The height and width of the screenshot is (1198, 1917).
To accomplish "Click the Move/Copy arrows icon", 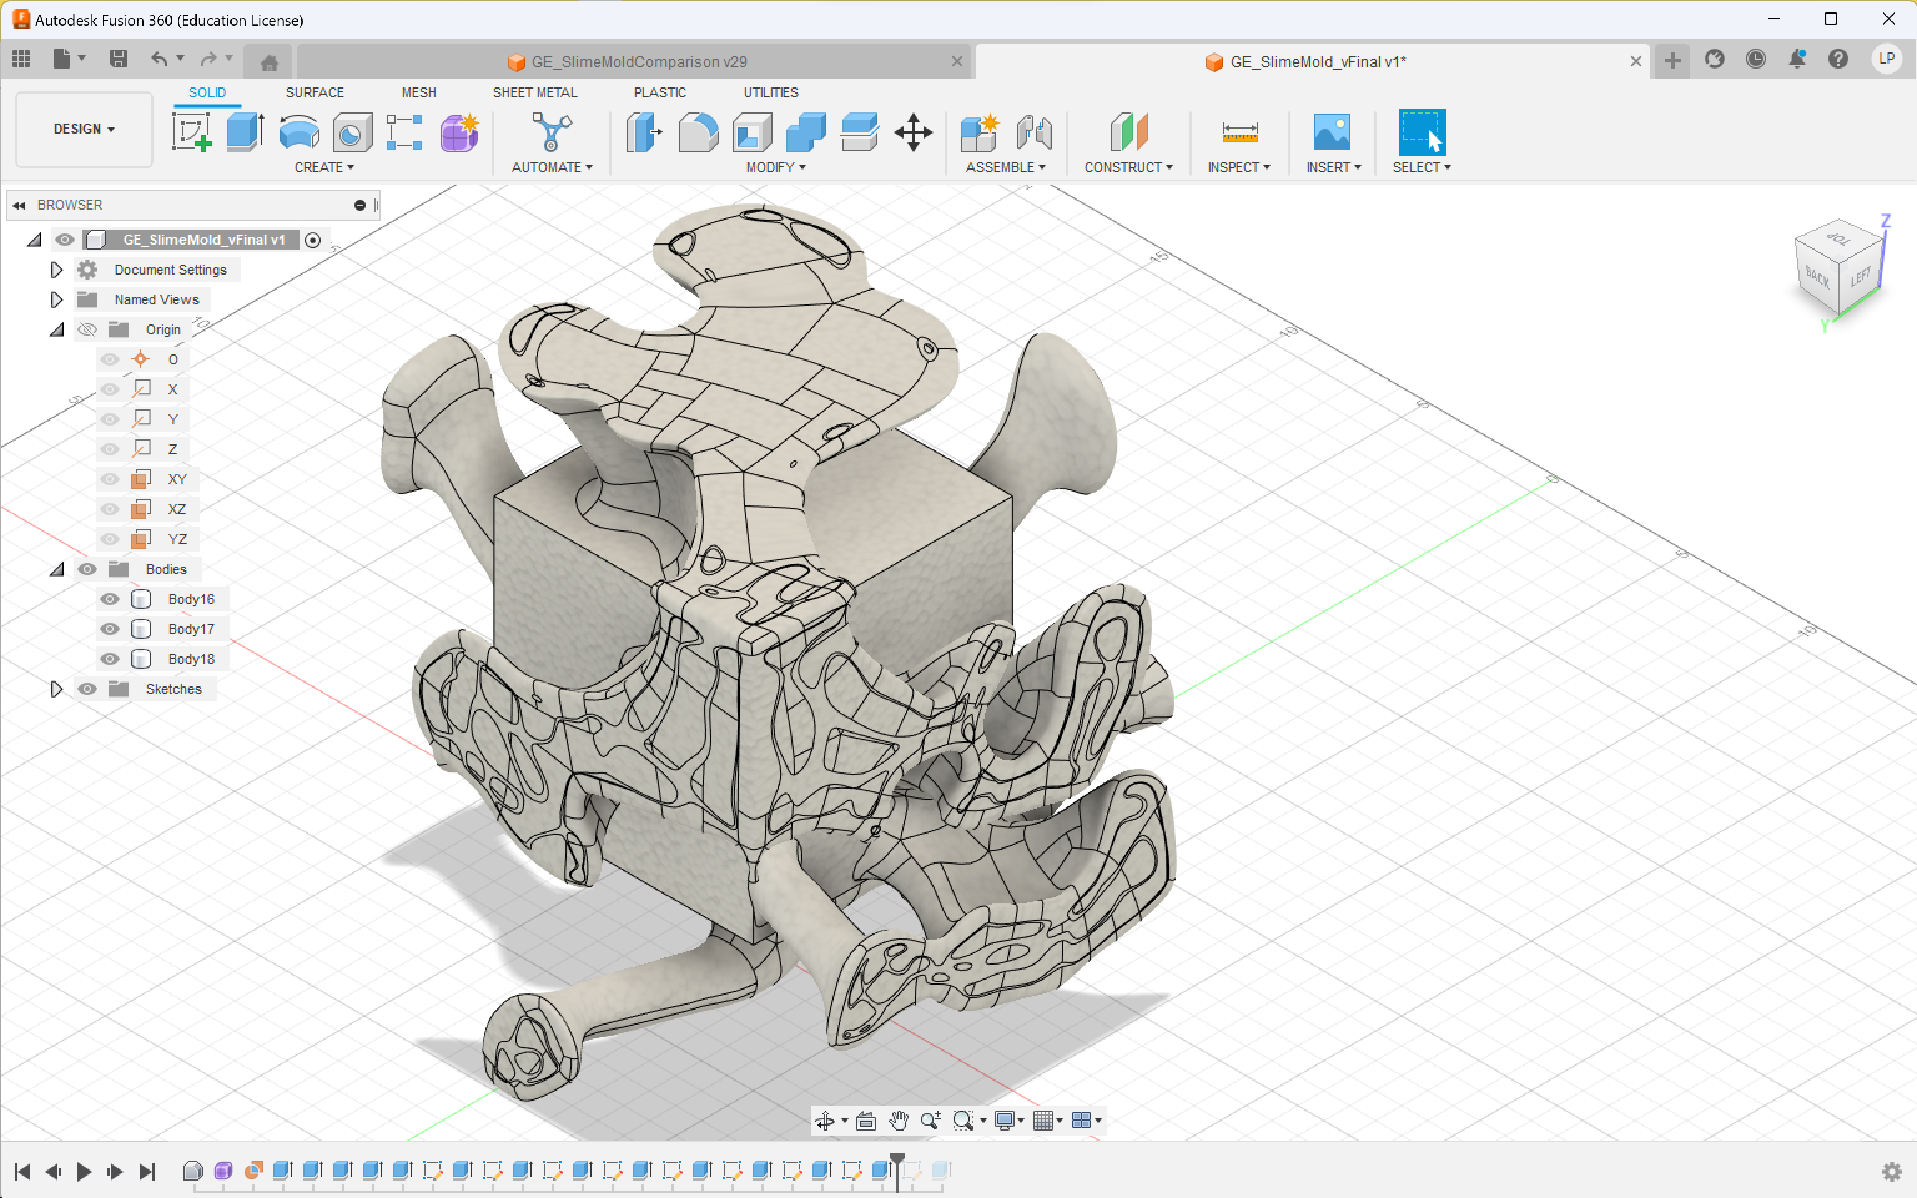I will pos(912,132).
